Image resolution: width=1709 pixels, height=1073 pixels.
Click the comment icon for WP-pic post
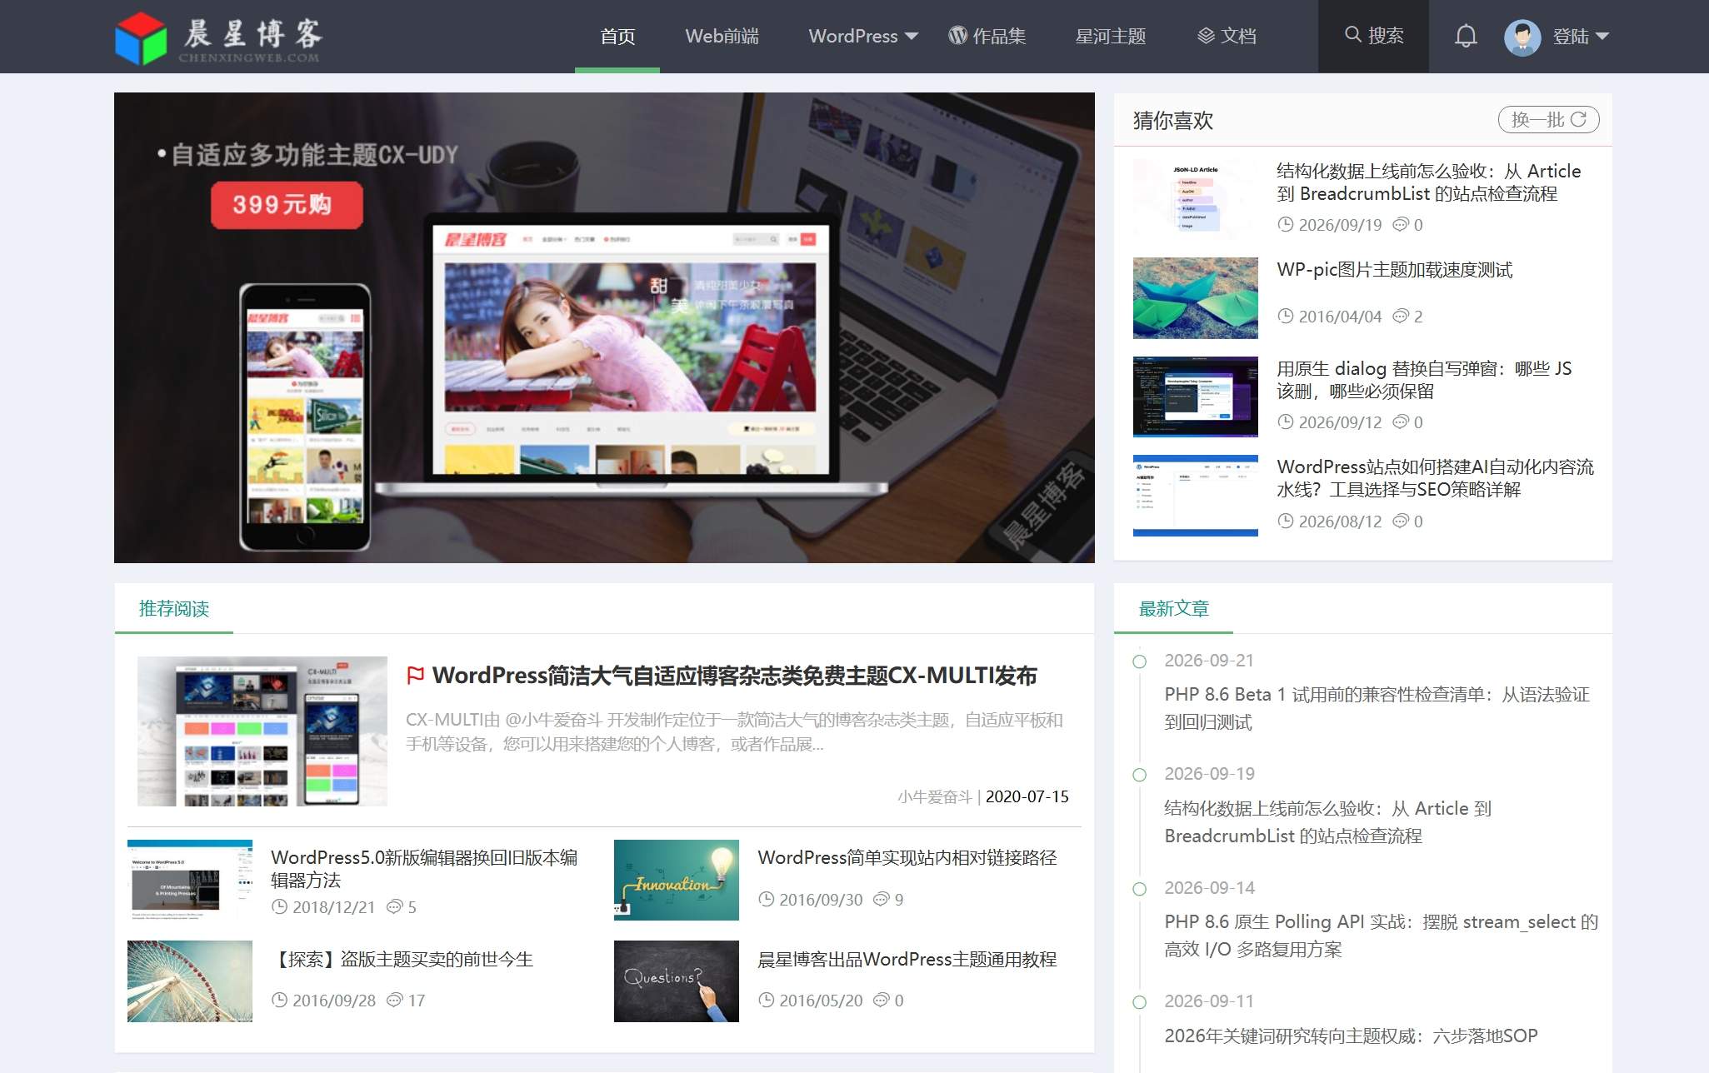1401,316
